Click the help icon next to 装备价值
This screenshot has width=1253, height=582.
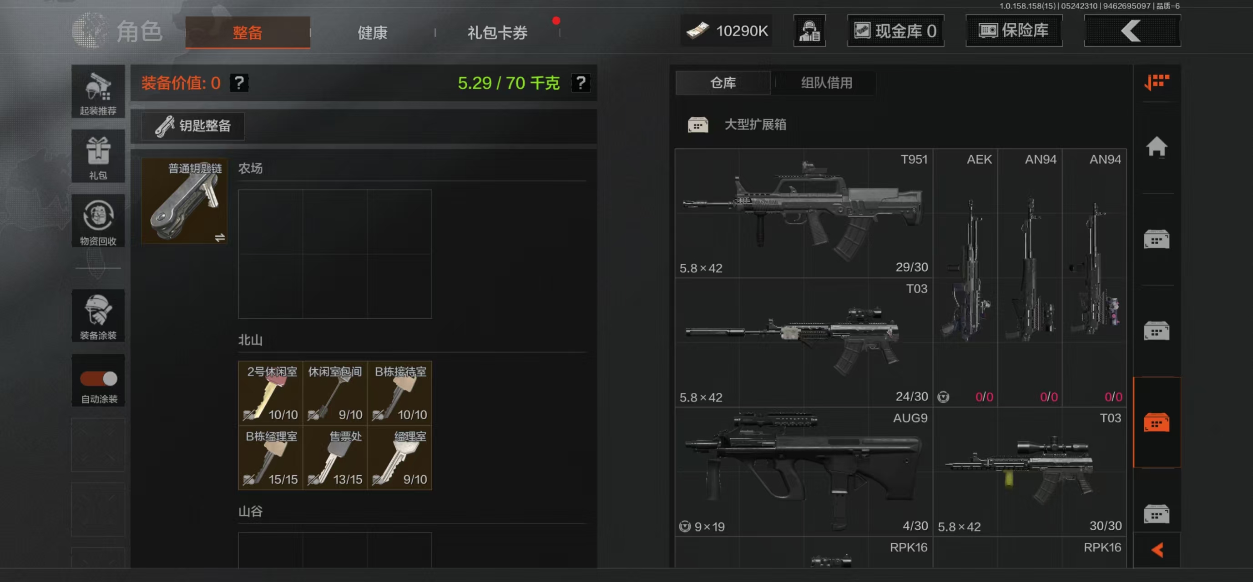click(239, 83)
